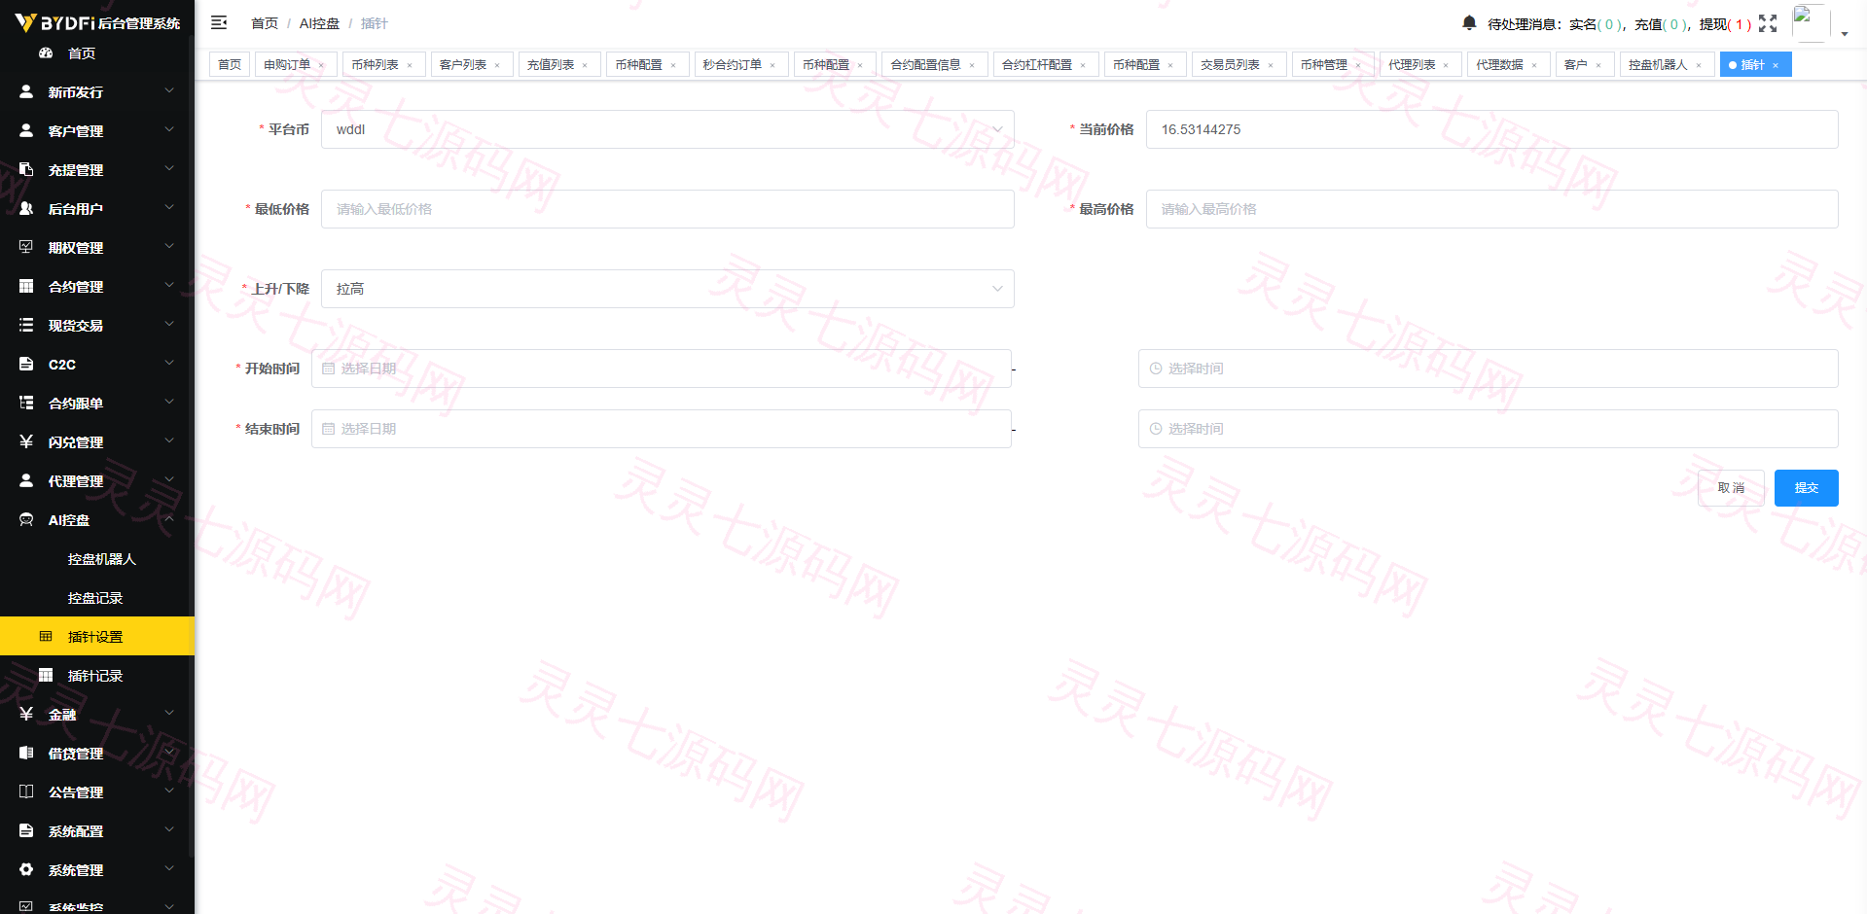The height and width of the screenshot is (914, 1867).
Task: Expand the 后台用户 sidebar menu
Action: [97, 208]
